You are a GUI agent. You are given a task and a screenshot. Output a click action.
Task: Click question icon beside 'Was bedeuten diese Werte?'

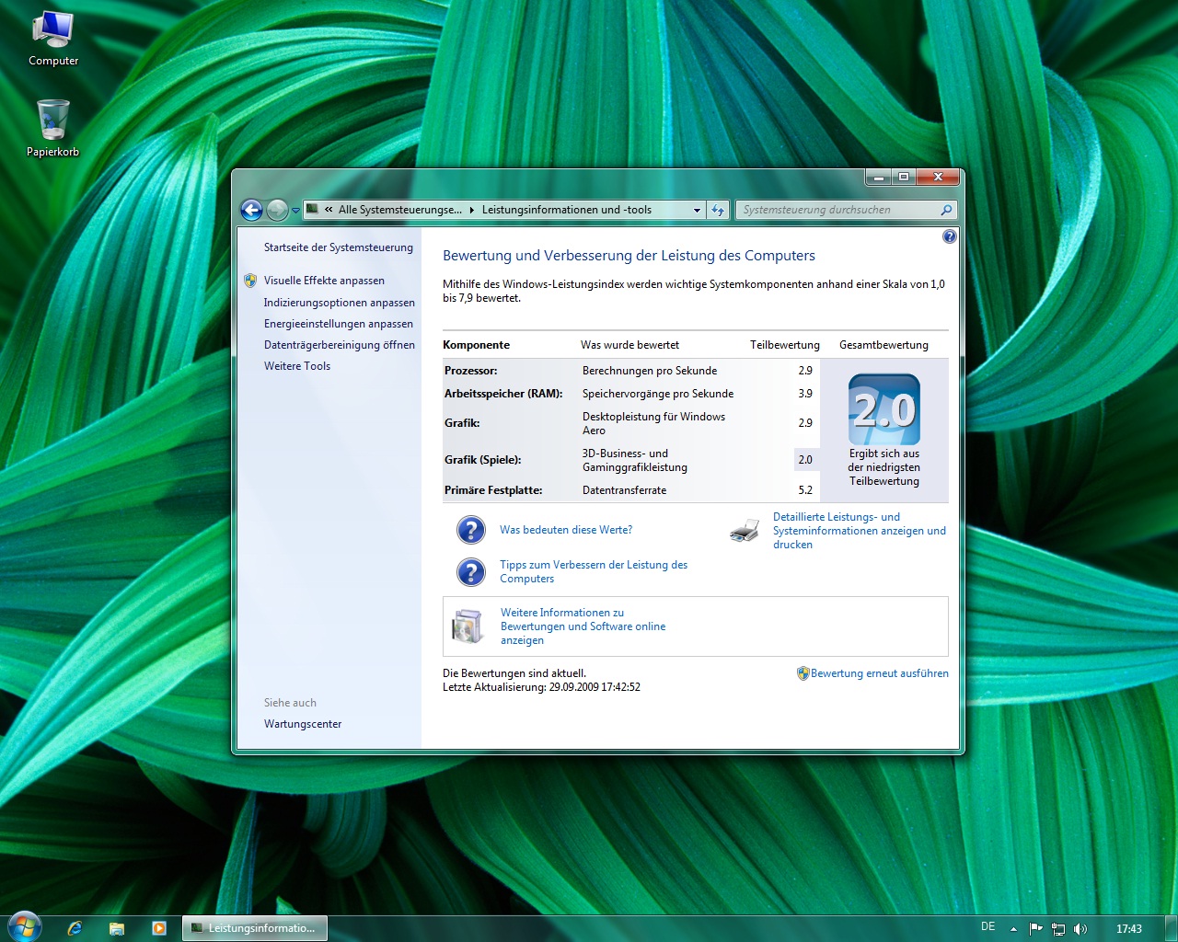(470, 530)
